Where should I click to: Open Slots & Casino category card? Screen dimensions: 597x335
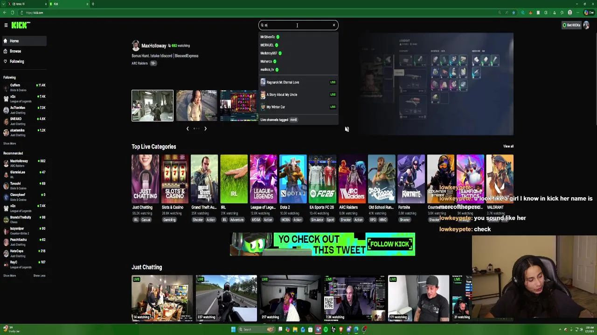pyautogui.click(x=174, y=180)
